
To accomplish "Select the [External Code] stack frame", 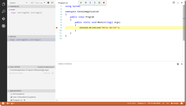I will (x=31, y=73).
